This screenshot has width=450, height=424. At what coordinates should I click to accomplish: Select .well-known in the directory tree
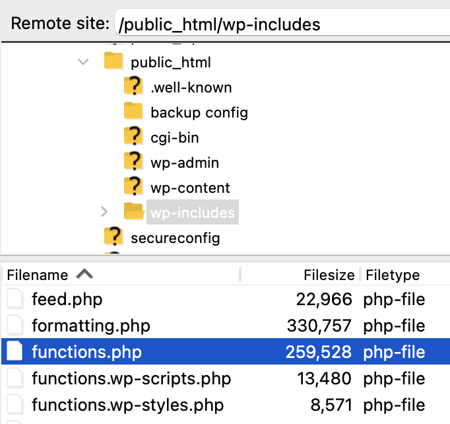pyautogui.click(x=191, y=87)
